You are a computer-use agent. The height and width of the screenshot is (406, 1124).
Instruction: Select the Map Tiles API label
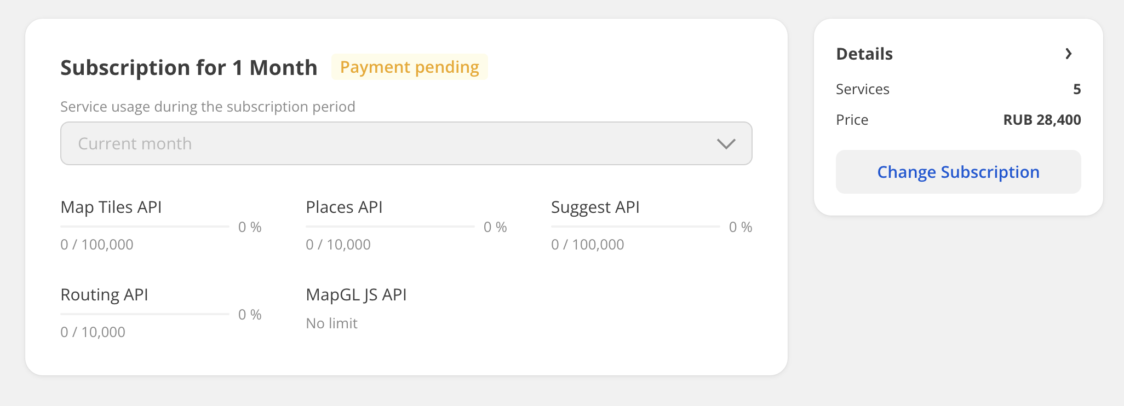point(111,207)
